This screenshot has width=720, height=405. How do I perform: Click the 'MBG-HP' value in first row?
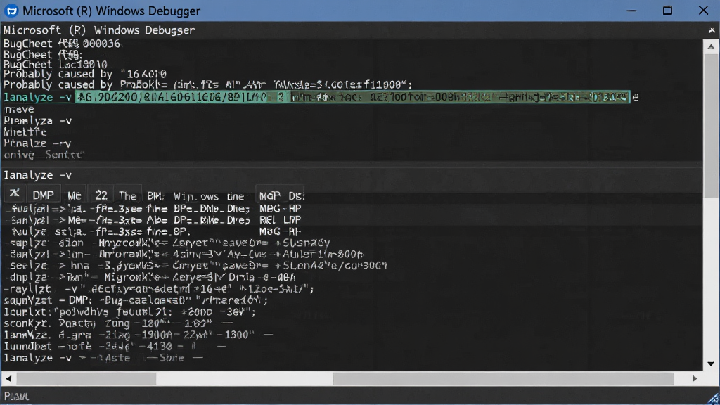click(x=280, y=208)
